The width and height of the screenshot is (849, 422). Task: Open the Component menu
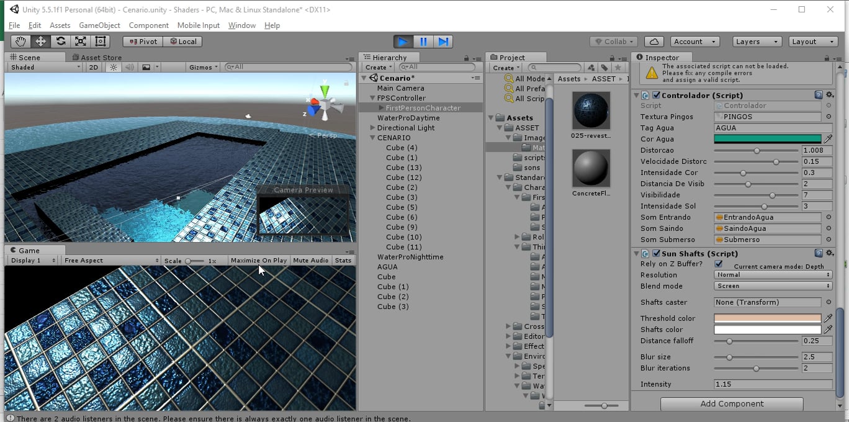148,25
